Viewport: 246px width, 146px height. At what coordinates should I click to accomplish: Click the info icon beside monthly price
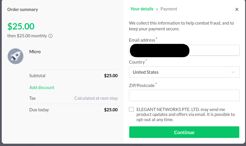[x=50, y=36]
